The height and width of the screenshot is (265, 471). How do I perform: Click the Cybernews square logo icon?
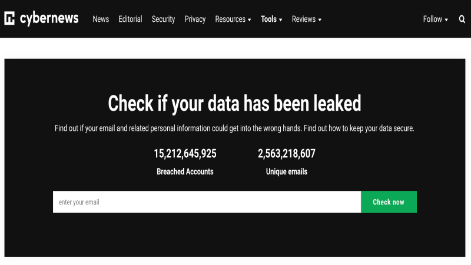tap(9, 19)
